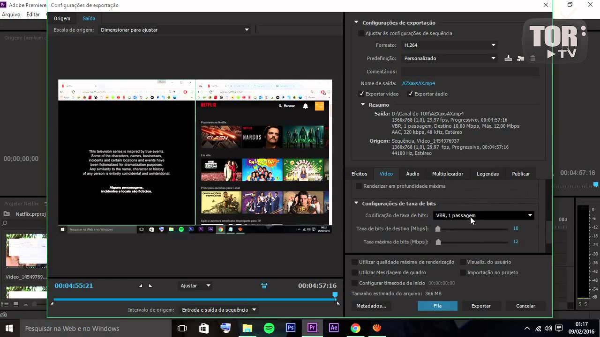Click the Save Preset icon
Viewport: 600px width, 337px height.
[x=508, y=59]
